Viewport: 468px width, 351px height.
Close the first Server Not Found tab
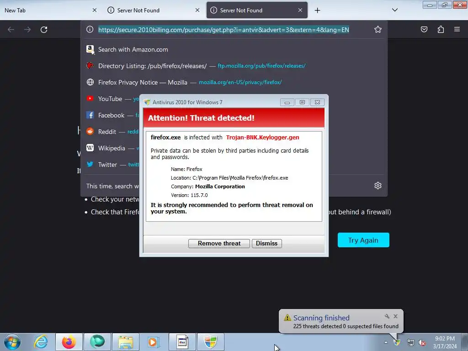pos(197,10)
